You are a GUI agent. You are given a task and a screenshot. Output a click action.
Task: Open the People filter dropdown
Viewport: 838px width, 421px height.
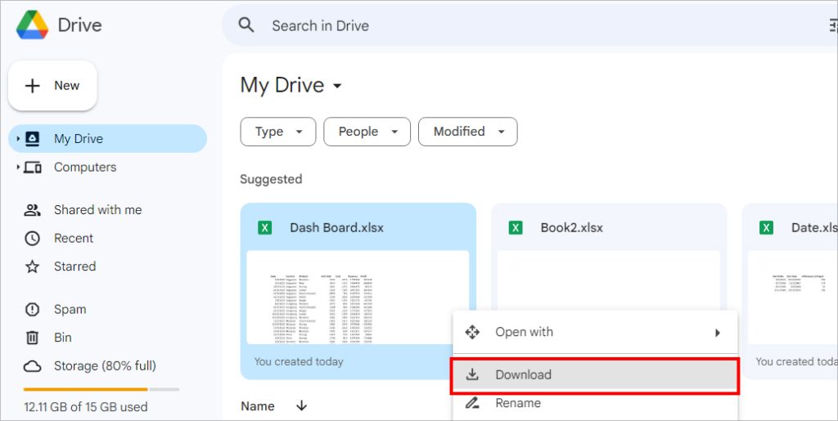pos(367,132)
